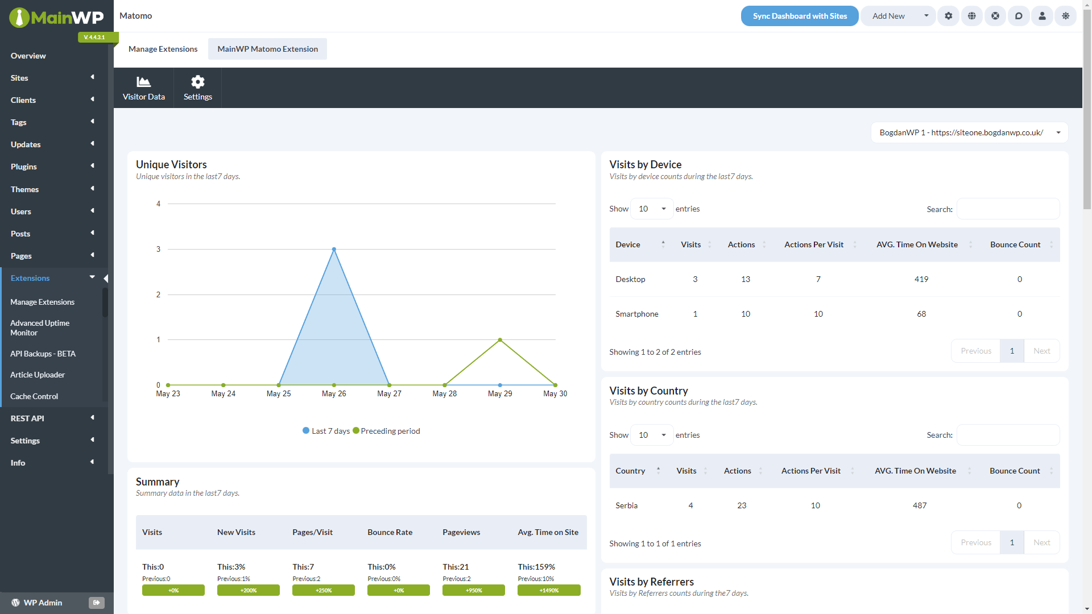The image size is (1092, 614).
Task: Click the globe icon in top header
Action: pyautogui.click(x=971, y=16)
